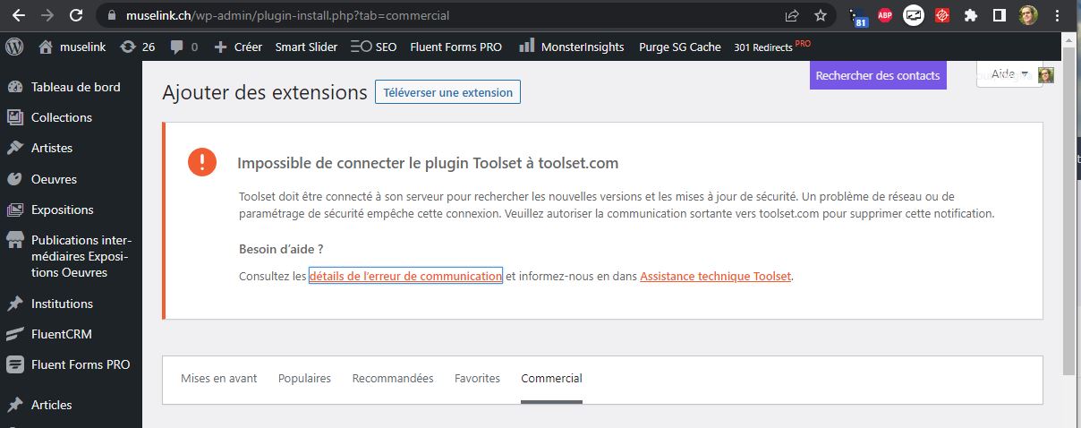1081x428 pixels.
Task: Click Purge SG Cache
Action: 679,47
